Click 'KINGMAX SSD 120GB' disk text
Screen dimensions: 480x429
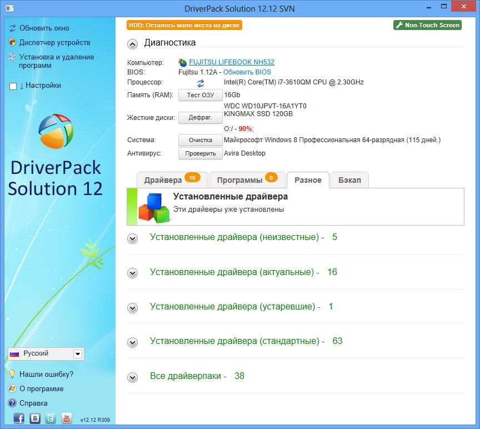click(258, 114)
